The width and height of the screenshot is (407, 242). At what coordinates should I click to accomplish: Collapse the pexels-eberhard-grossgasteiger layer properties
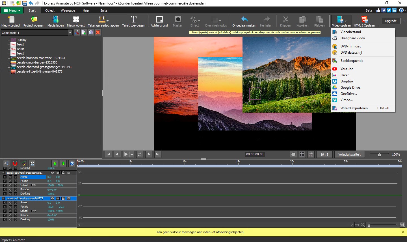tap(3, 173)
